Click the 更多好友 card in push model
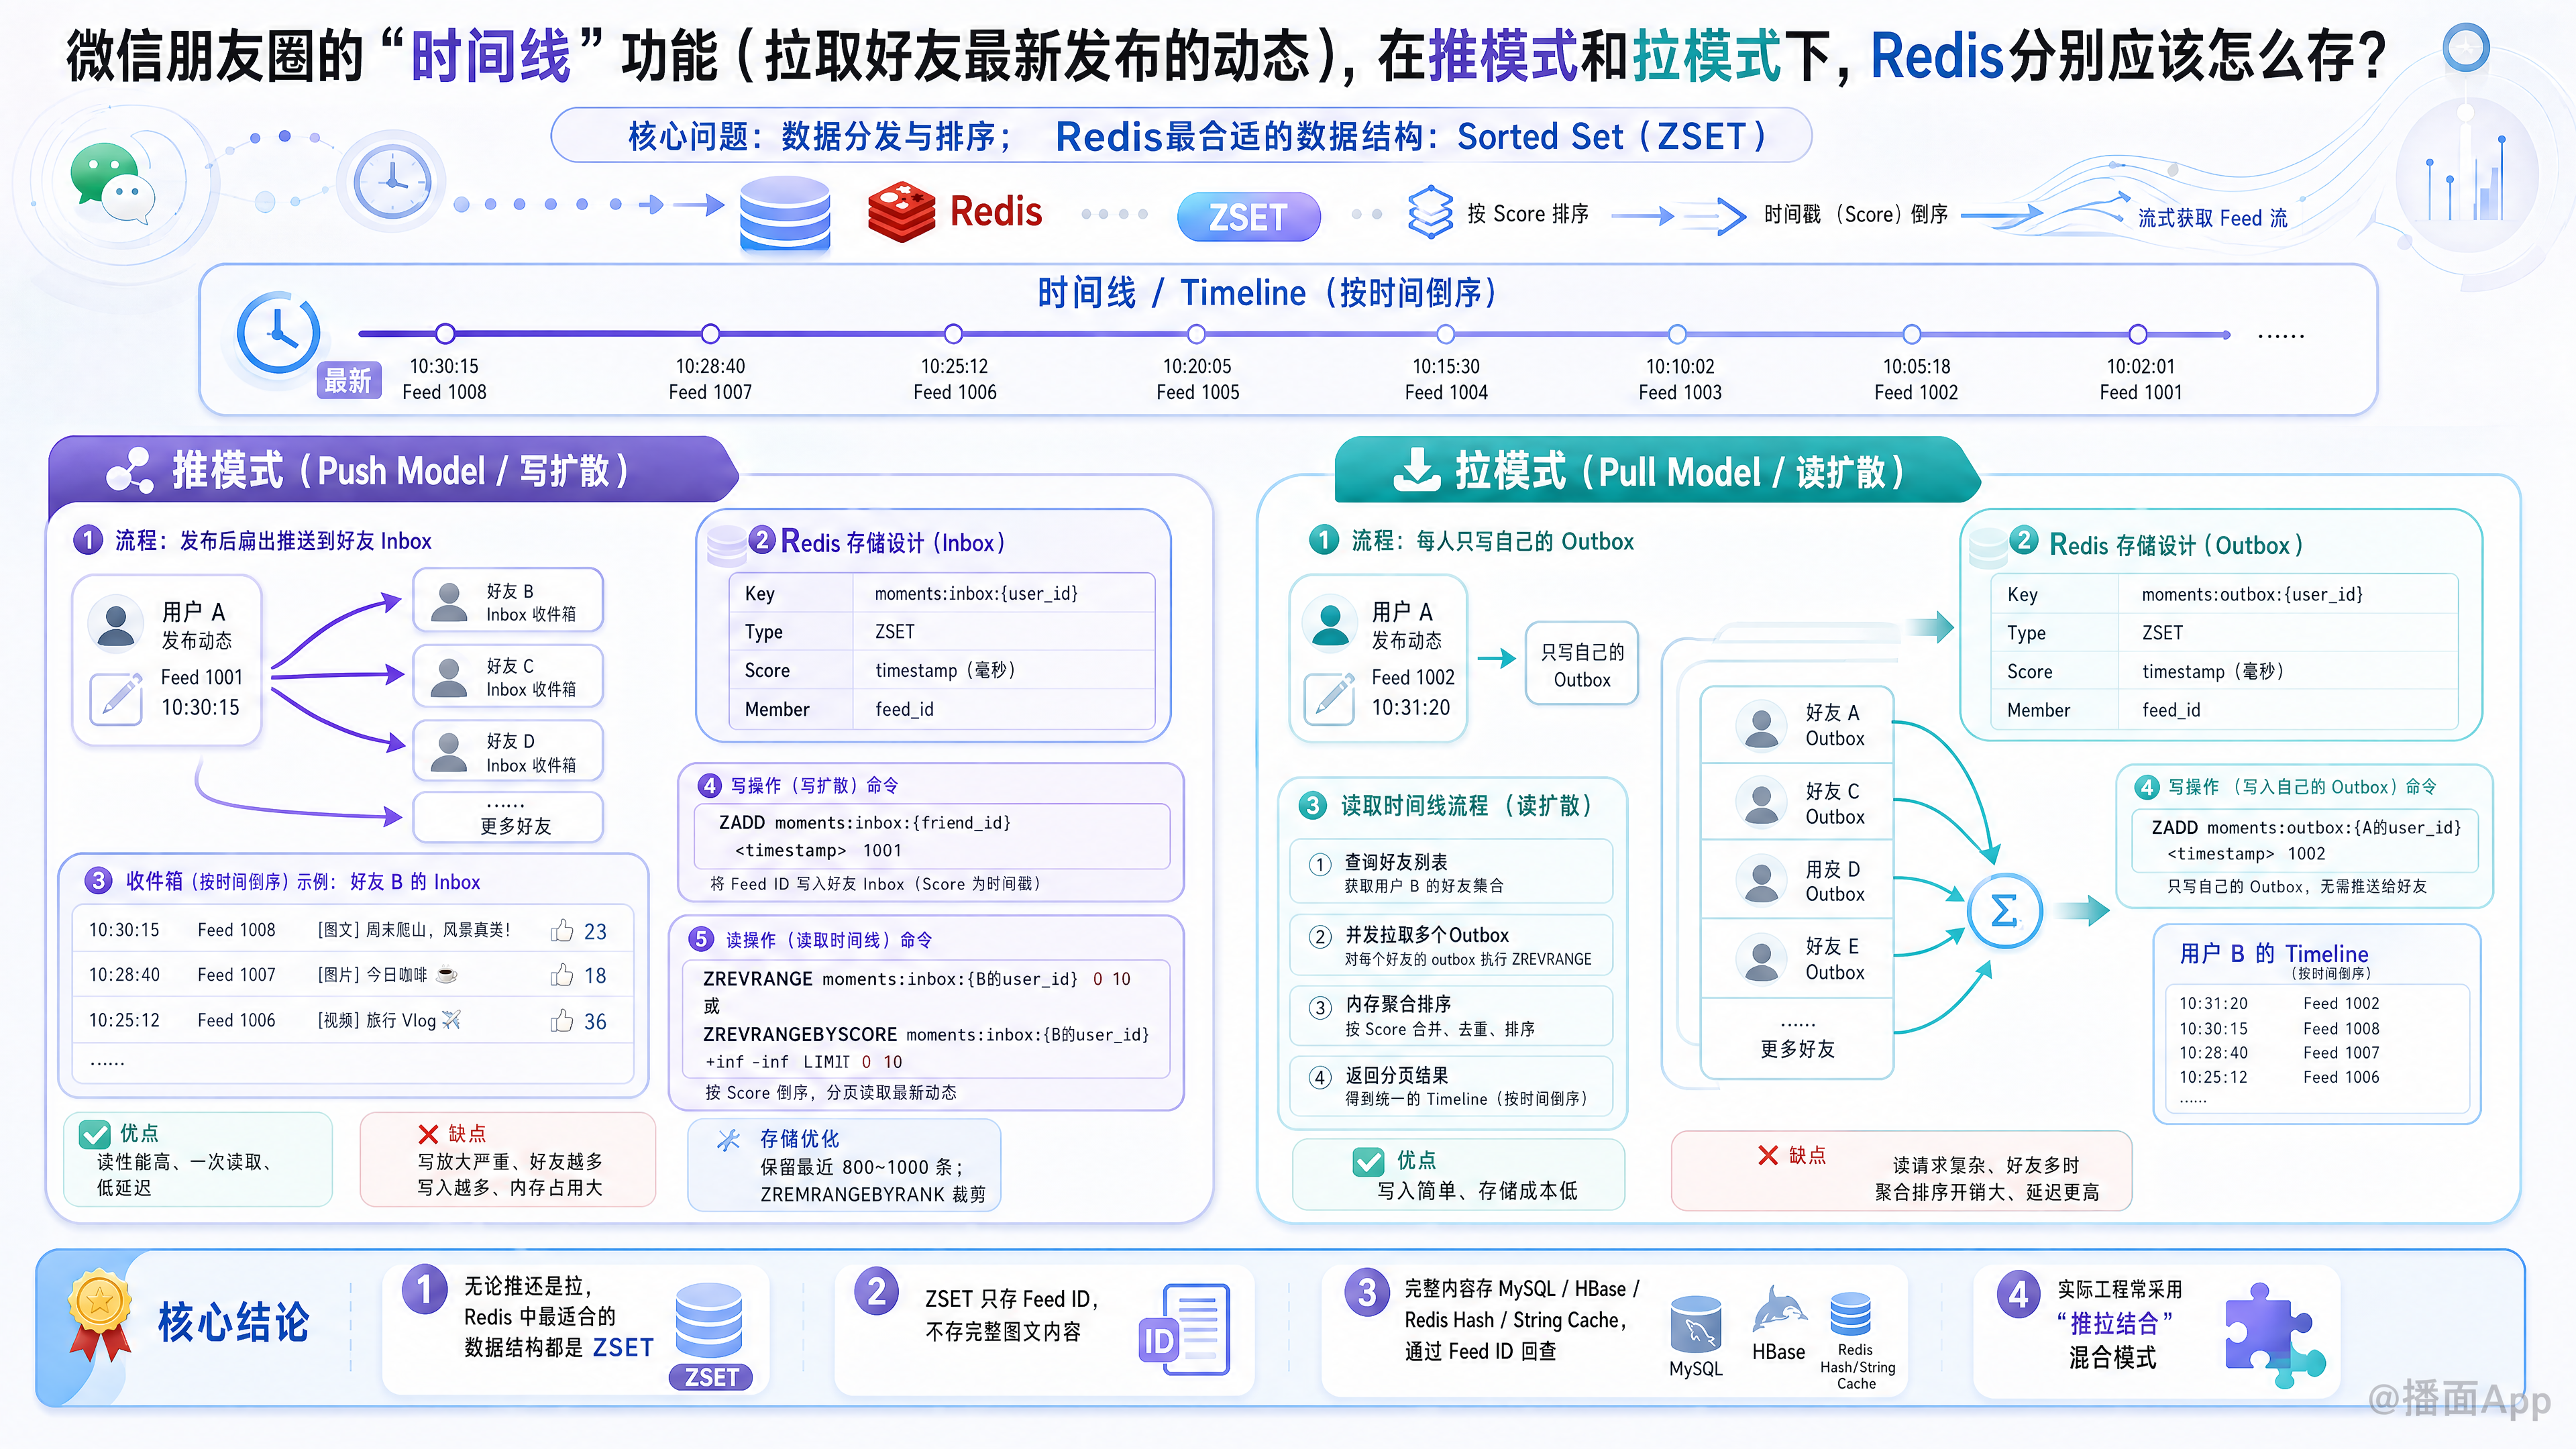 click(x=508, y=817)
